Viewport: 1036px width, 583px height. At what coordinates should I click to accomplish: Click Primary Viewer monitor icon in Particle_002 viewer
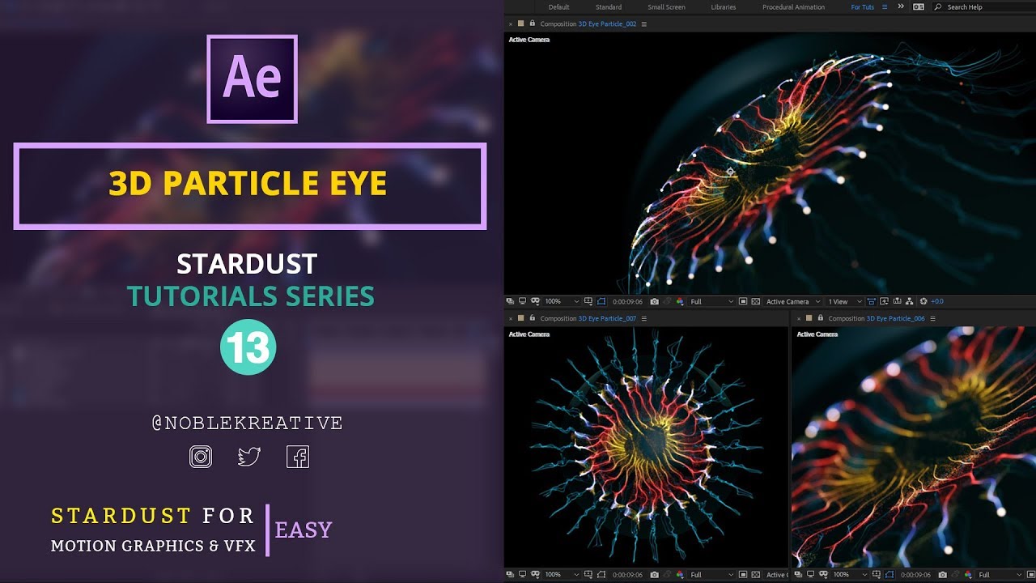[522, 301]
